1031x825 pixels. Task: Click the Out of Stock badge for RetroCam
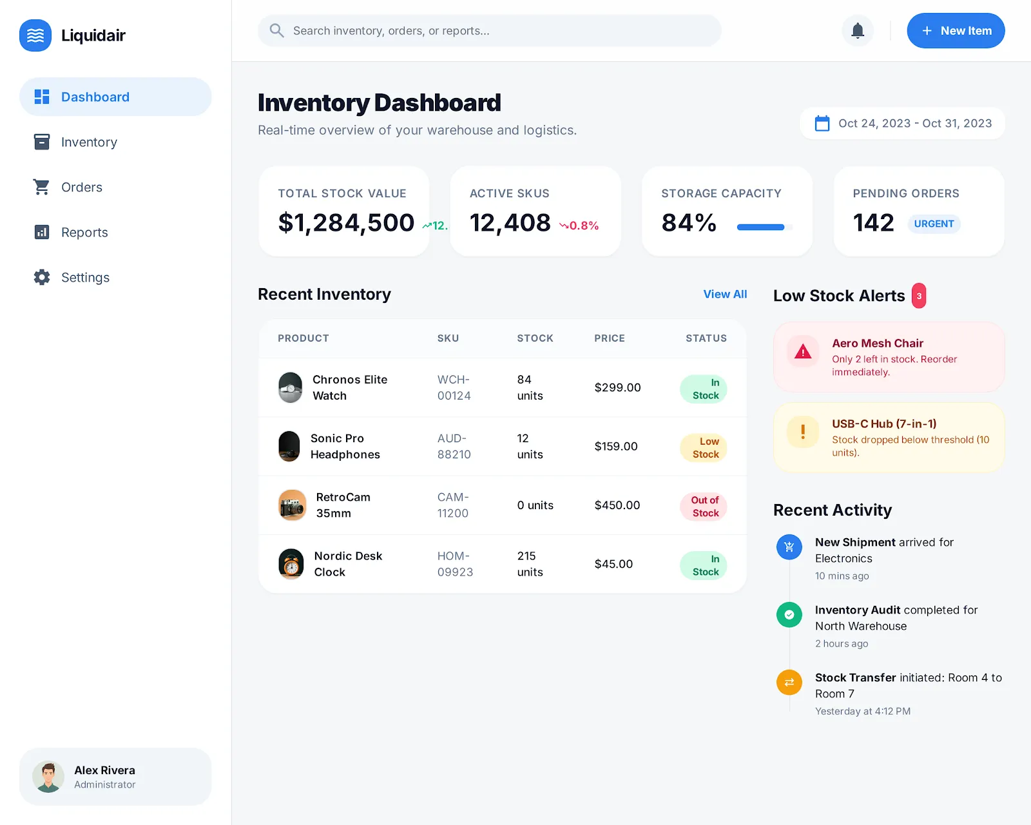point(704,507)
